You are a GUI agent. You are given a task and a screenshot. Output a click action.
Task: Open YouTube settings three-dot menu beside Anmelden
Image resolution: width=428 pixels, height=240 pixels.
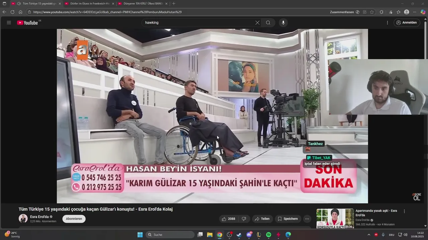click(x=388, y=23)
